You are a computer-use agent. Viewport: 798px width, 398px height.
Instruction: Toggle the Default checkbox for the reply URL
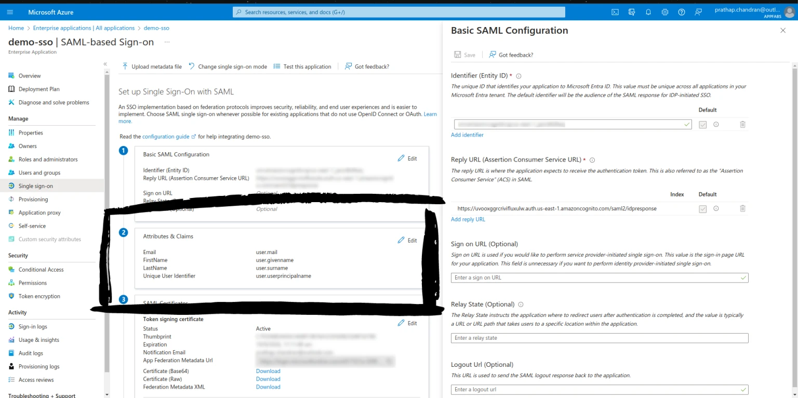tap(703, 209)
